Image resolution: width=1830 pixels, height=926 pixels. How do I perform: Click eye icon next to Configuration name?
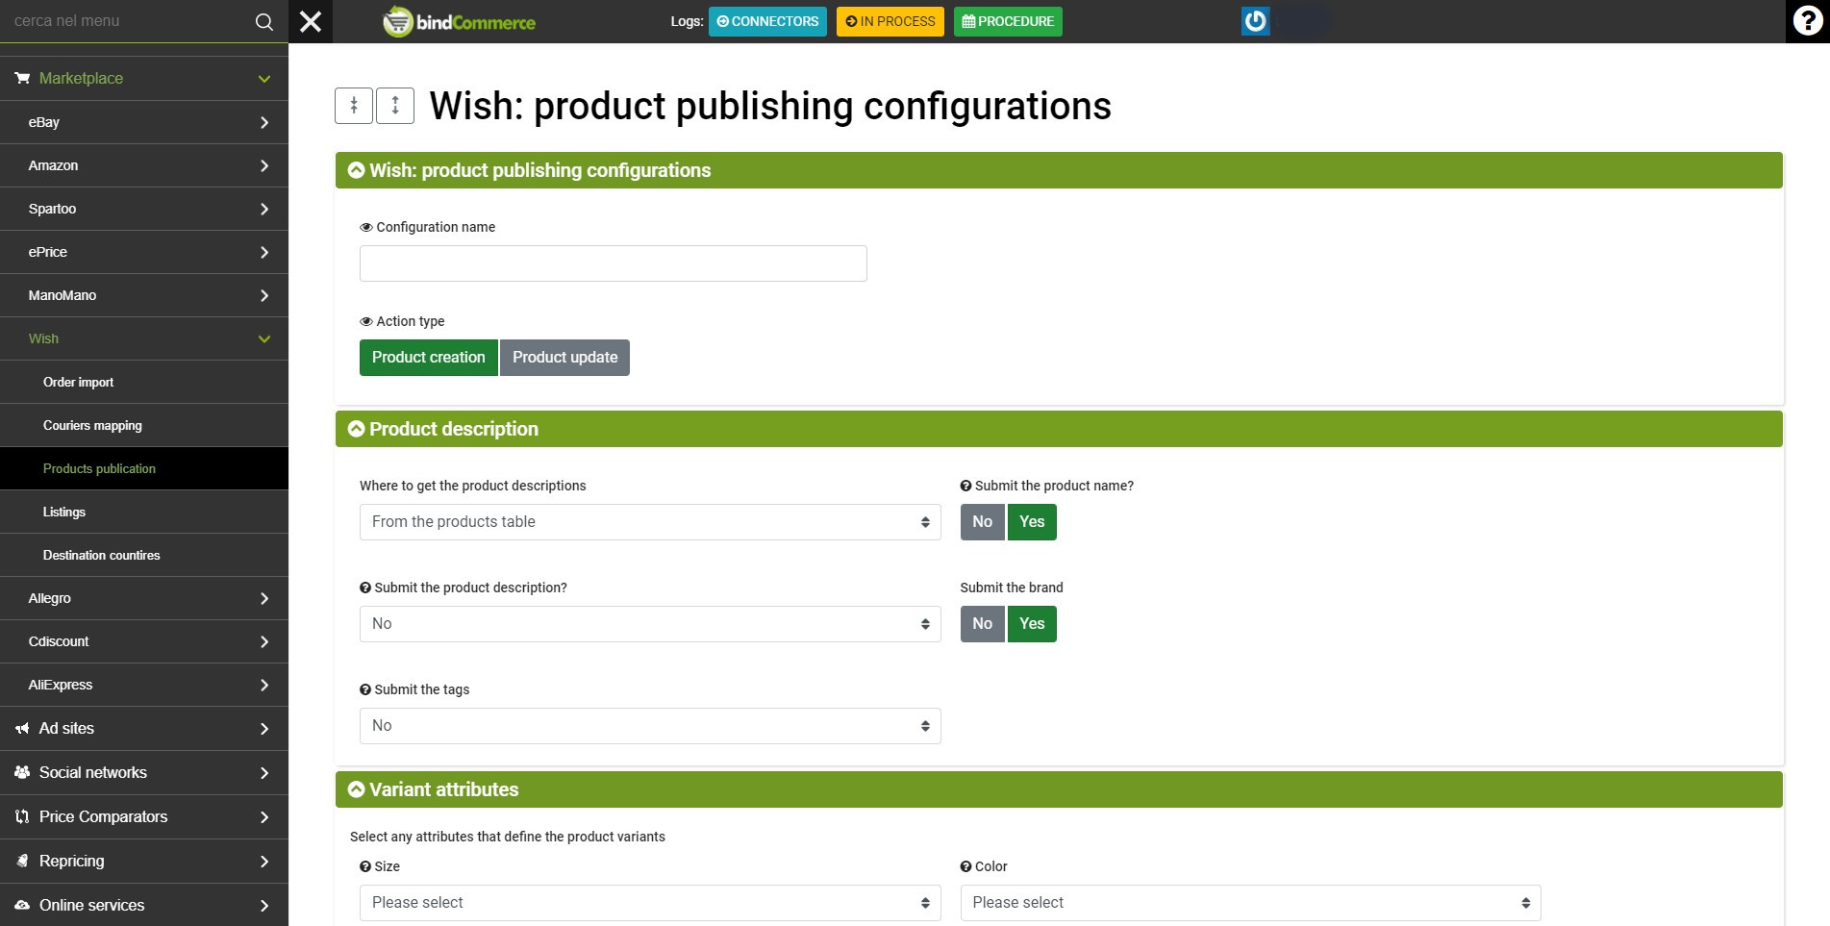(366, 227)
